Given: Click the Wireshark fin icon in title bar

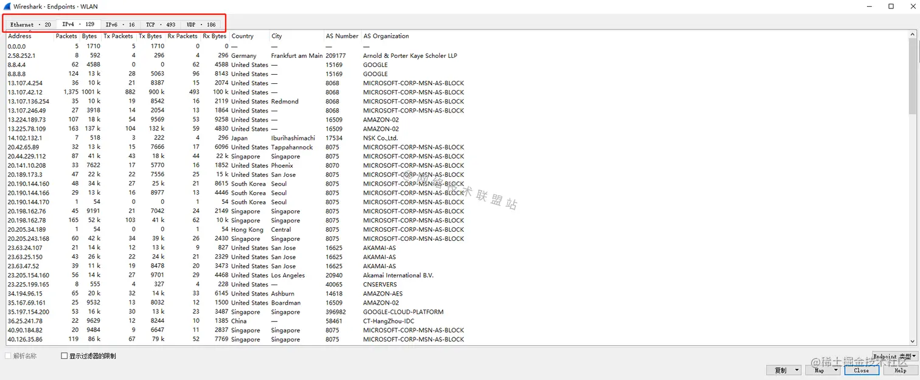Looking at the screenshot, I should (x=7, y=6).
